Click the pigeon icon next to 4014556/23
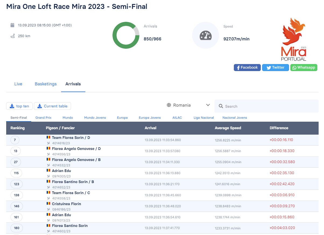The image size is (324, 235). coord(48,154)
